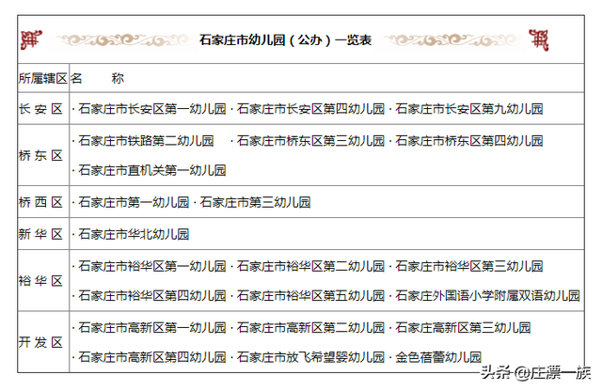Click 石家庄市放飞希望婴幼儿园

click(310, 357)
